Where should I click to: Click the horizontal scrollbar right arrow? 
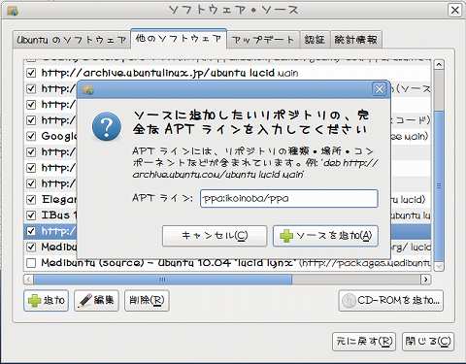point(426,280)
